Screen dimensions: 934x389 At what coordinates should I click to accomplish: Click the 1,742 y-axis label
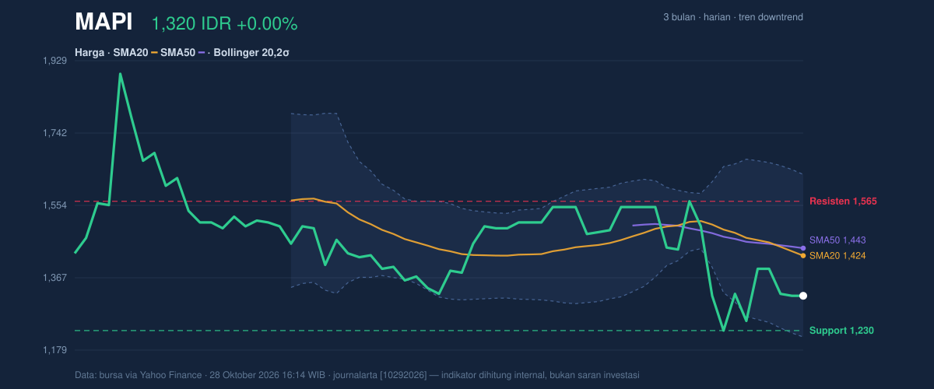pos(54,133)
